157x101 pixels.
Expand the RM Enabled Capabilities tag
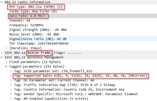[11, 99]
